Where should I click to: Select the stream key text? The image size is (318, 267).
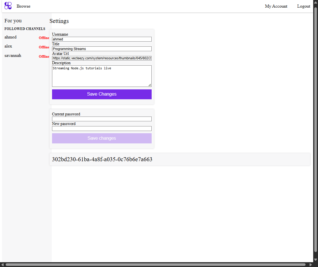coord(102,159)
